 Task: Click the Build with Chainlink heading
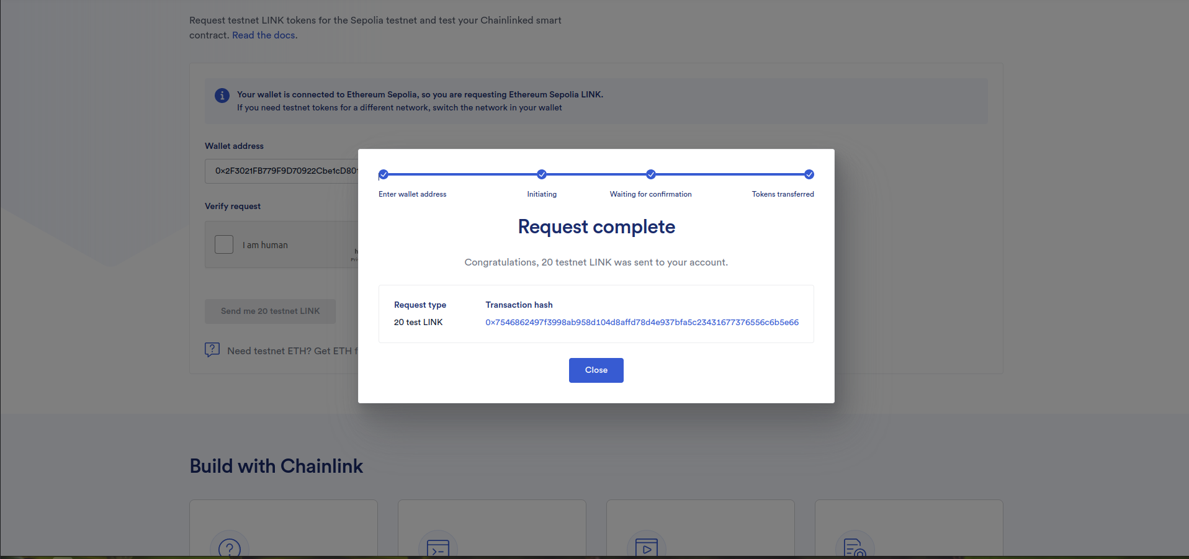click(276, 466)
